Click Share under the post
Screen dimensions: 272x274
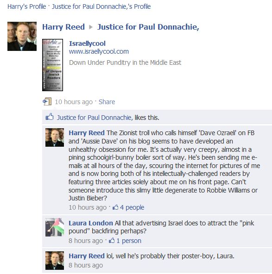(107, 102)
